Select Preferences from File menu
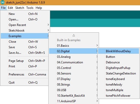Viewport: 140px width, 104px height. (x=25, y=74)
